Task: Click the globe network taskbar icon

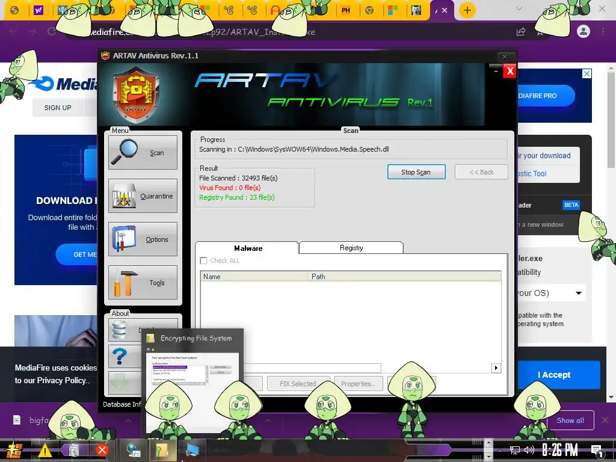Action: (134, 450)
